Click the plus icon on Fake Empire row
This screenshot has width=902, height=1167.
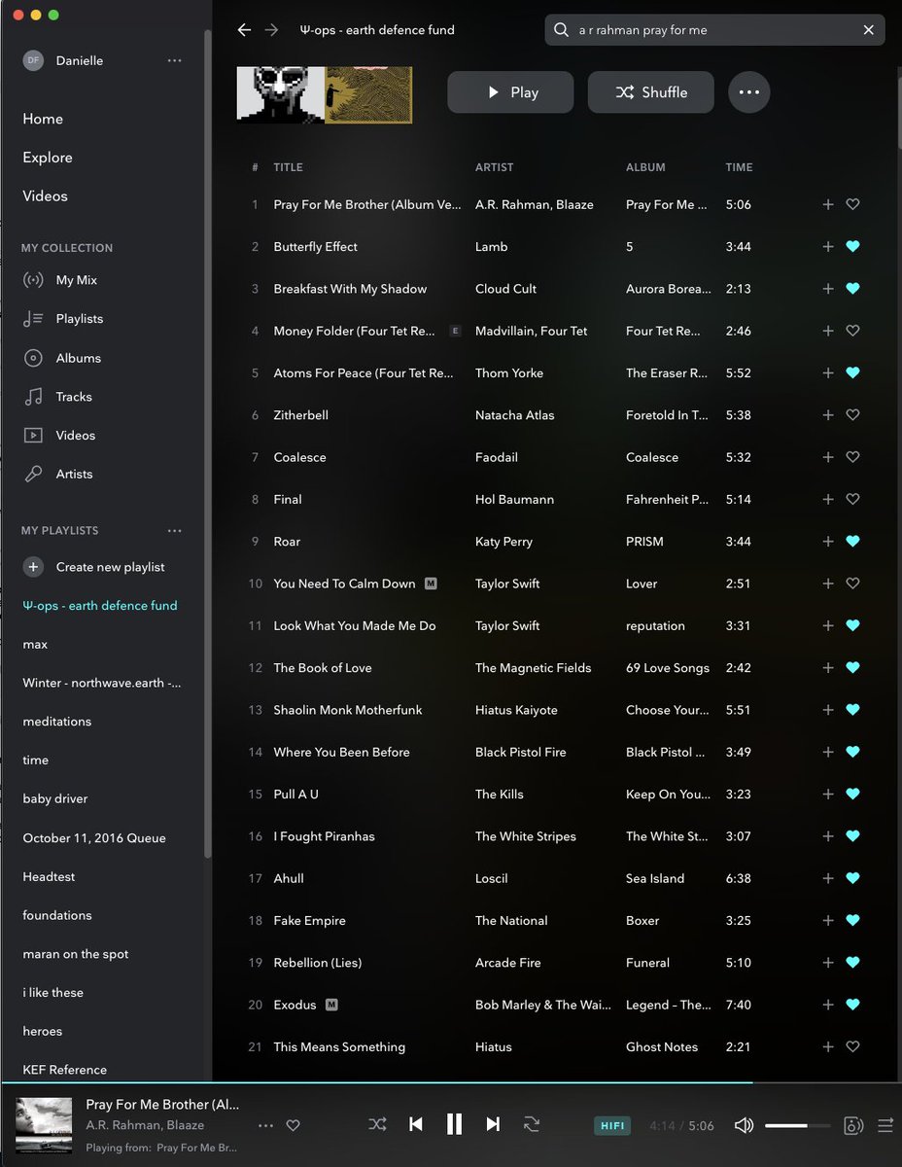pos(828,921)
